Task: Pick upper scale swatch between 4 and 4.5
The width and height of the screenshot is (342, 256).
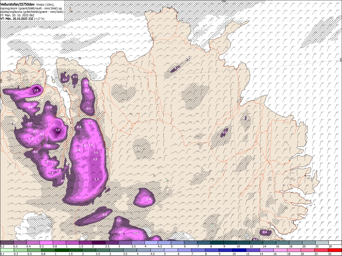Action: point(151,243)
